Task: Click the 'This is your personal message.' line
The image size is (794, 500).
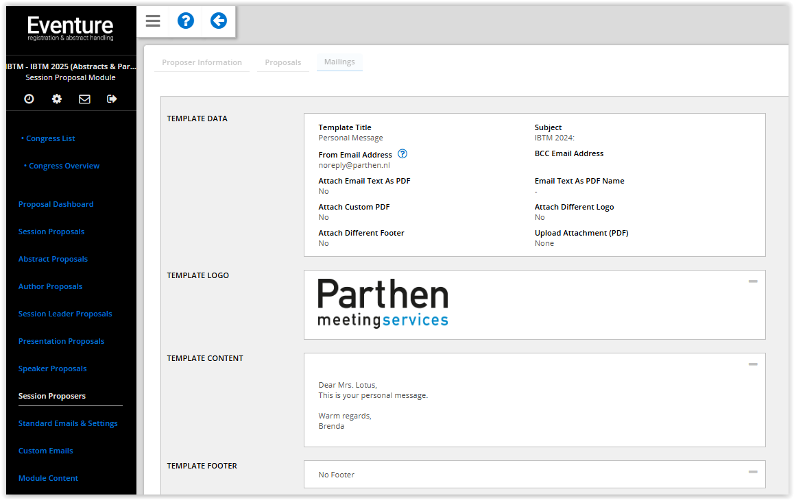Action: 373,395
